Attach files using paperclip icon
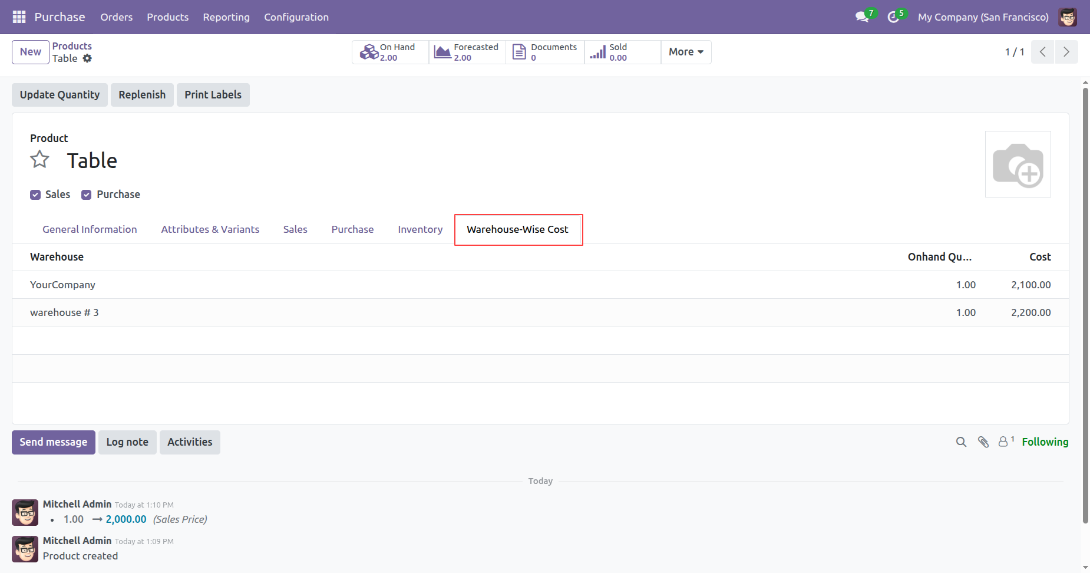 983,442
